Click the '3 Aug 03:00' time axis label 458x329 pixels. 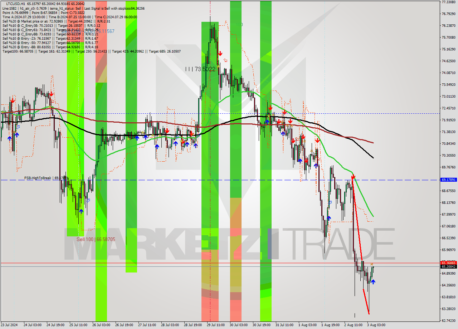tap(376, 325)
